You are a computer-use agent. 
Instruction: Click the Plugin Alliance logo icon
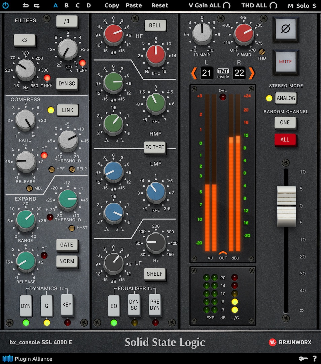(8, 359)
